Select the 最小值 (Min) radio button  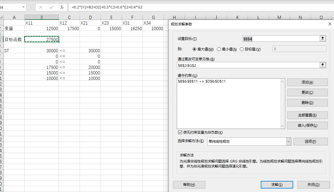click(219, 49)
